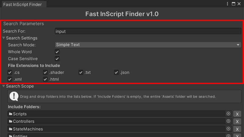Screen dimensions: 244x137
Task: Click the Controllers folder field
Action: (120, 121)
